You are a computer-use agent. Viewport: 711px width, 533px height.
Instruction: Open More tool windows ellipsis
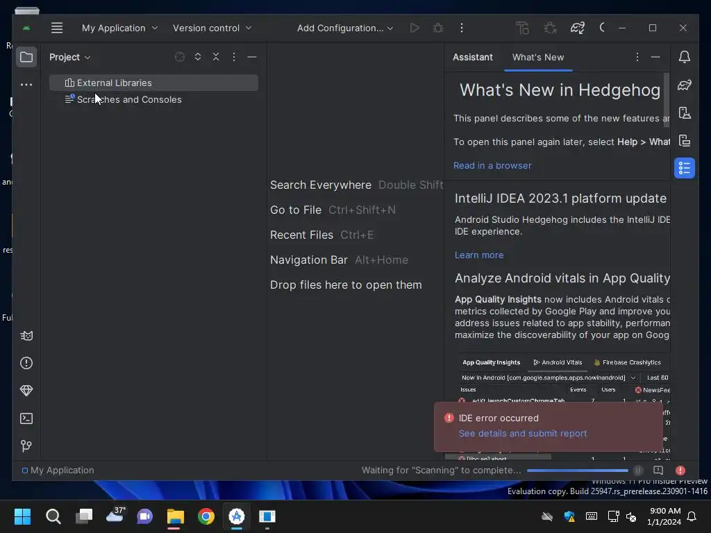point(26,84)
